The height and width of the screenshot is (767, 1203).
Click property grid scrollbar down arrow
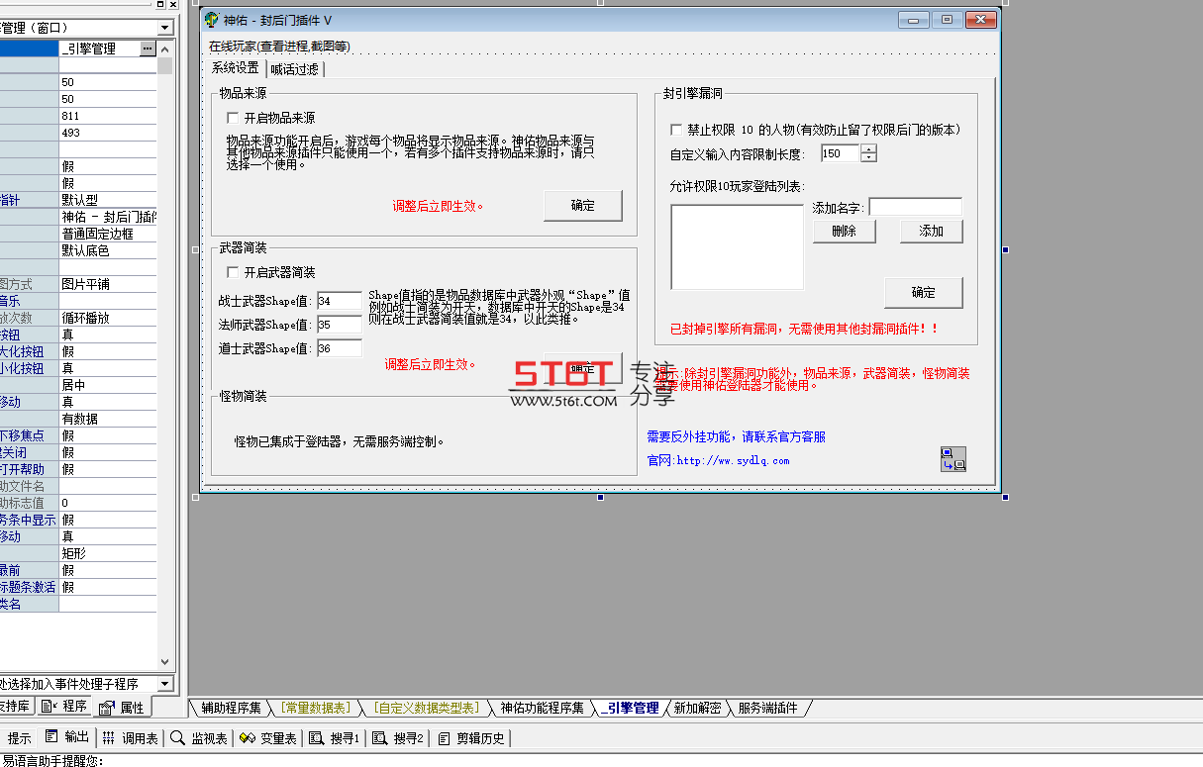point(164,662)
